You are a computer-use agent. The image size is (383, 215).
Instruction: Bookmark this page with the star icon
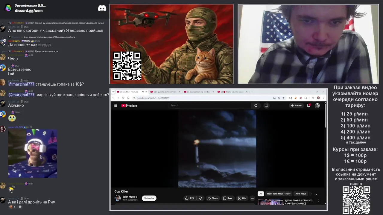coord(283,98)
